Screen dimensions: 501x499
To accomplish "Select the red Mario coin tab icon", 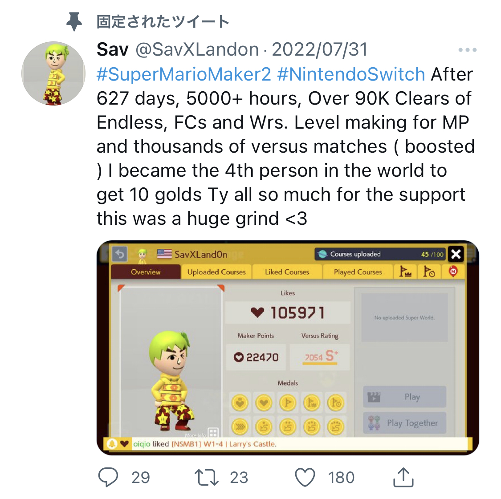I will [x=453, y=272].
